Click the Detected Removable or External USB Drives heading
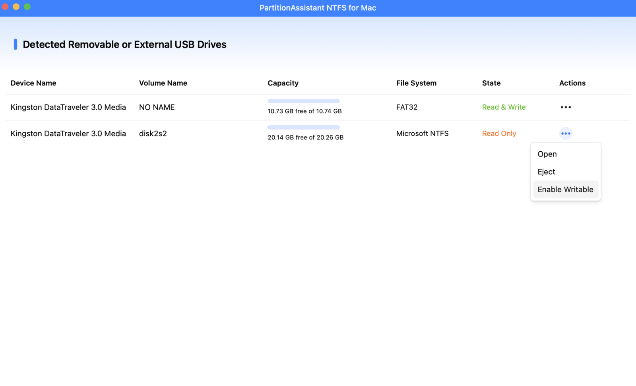The width and height of the screenshot is (636, 386). [124, 44]
